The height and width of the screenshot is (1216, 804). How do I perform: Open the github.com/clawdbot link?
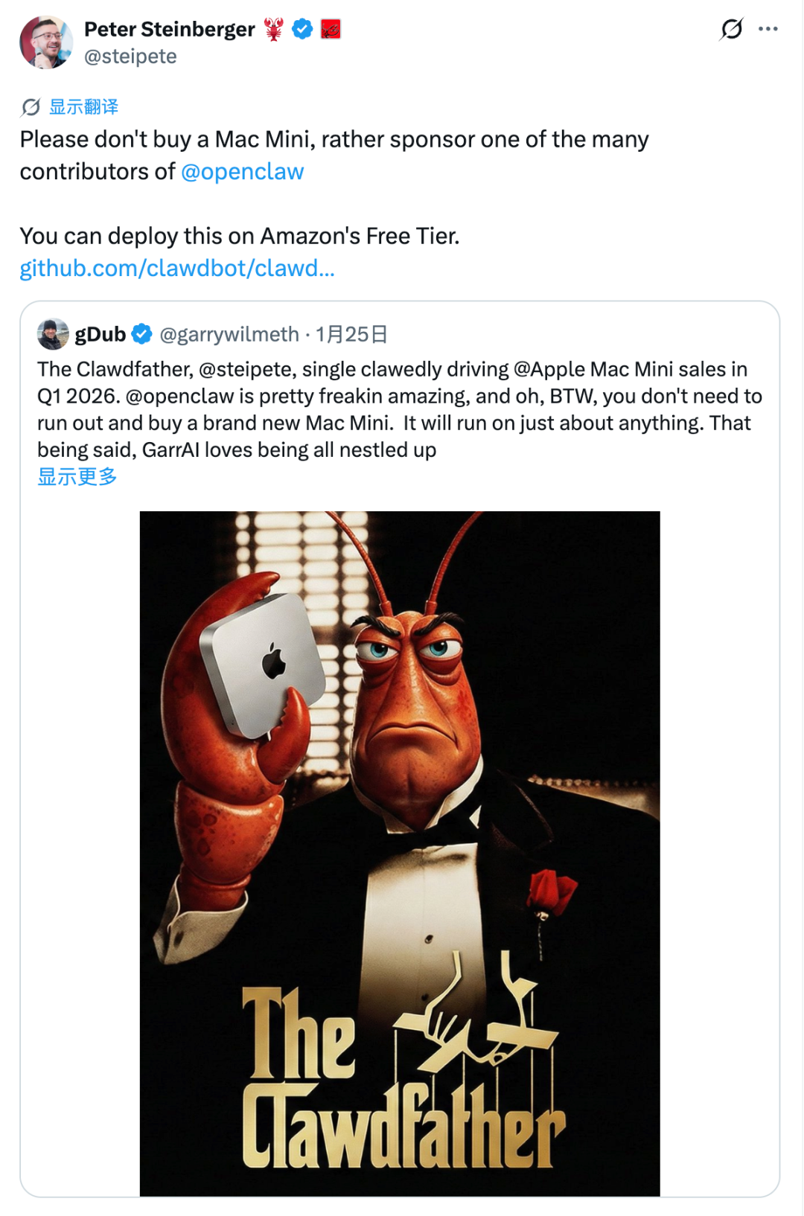tap(177, 268)
